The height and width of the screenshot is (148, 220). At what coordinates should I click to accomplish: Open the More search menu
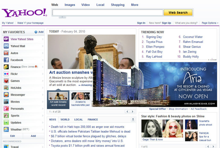coord(135,5)
